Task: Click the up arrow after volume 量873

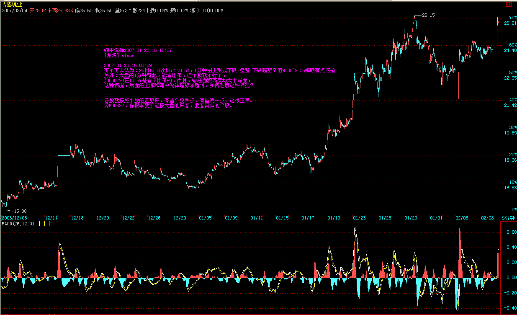Action: (130, 10)
